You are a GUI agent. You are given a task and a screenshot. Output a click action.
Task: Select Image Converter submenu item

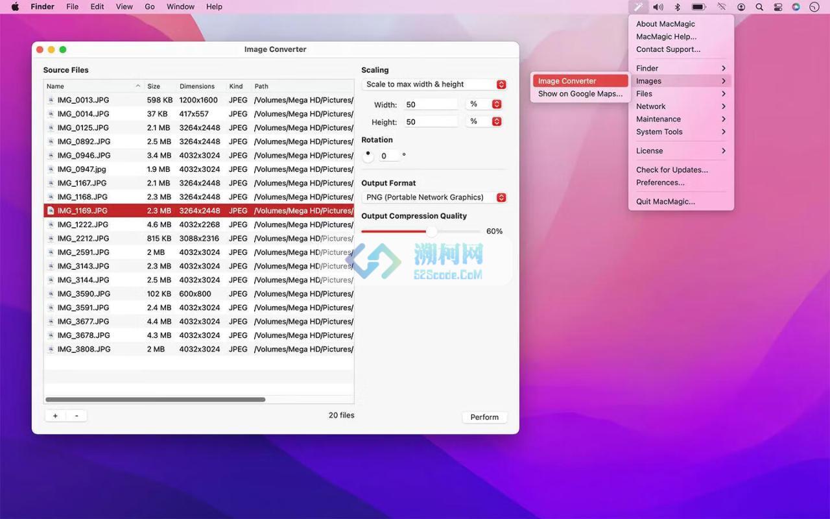[580, 81]
